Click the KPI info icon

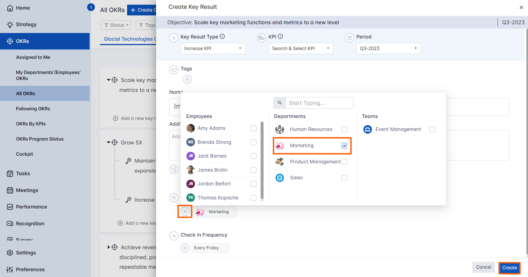click(280, 37)
